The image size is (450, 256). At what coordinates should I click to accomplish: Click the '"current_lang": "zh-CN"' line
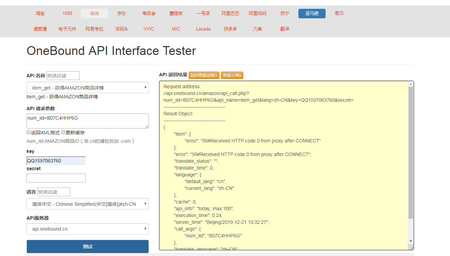(209, 188)
